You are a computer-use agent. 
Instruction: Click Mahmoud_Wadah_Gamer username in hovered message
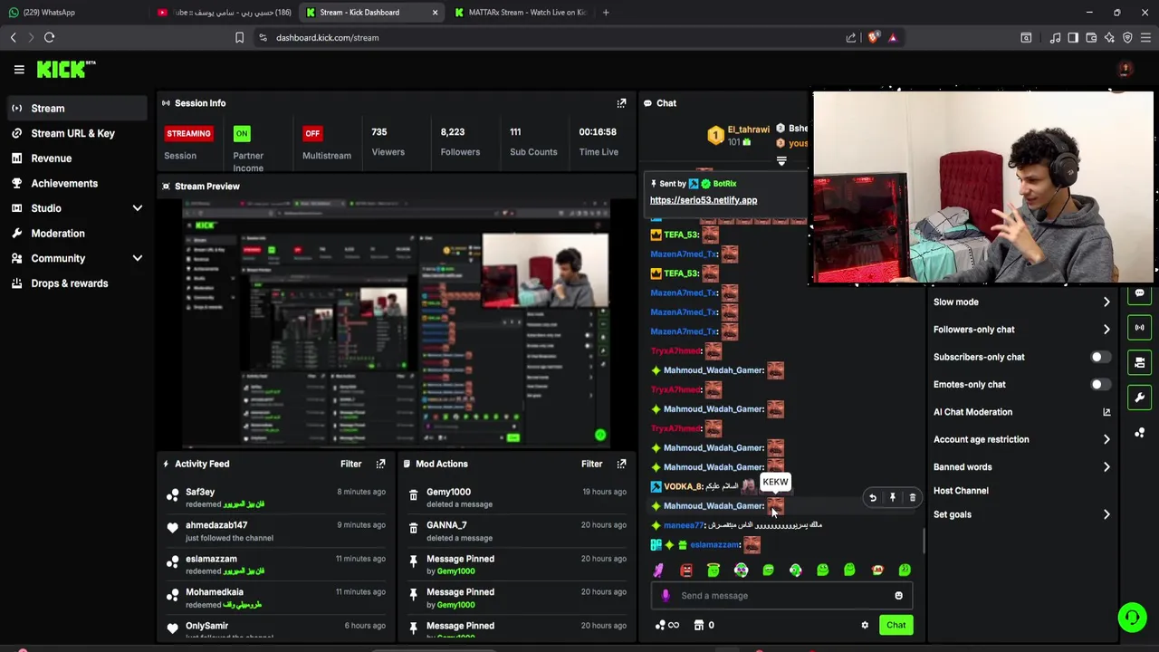pos(714,506)
